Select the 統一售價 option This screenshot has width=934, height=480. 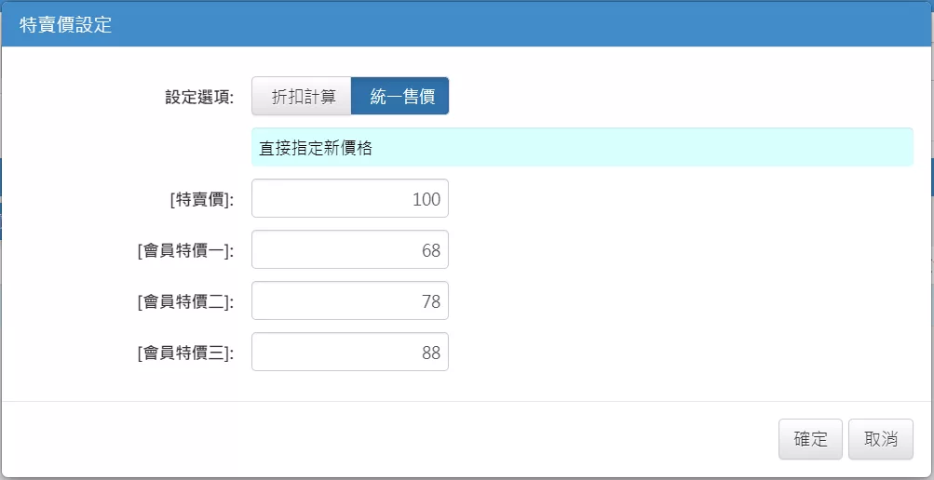399,96
